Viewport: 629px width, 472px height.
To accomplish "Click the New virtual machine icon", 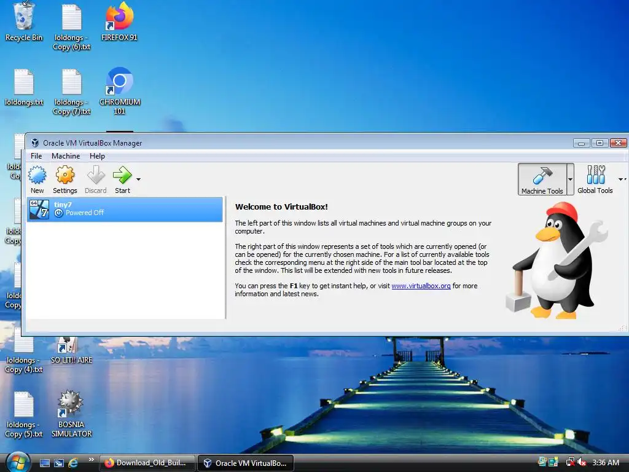I will click(37, 179).
